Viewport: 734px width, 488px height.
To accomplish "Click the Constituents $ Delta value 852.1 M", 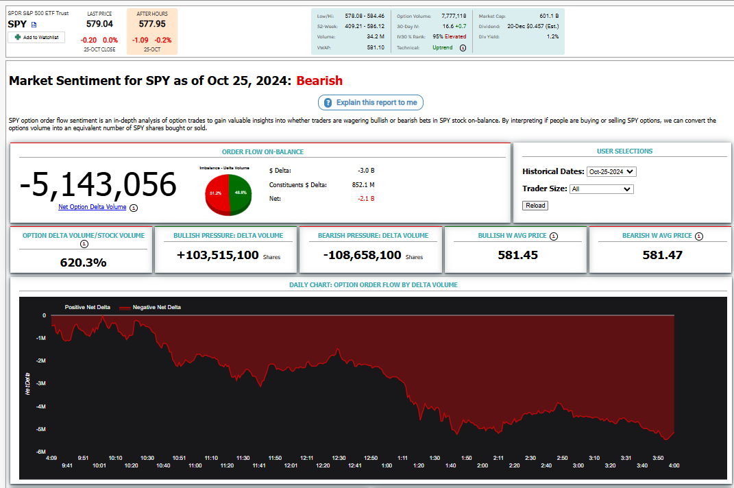I will click(x=363, y=185).
